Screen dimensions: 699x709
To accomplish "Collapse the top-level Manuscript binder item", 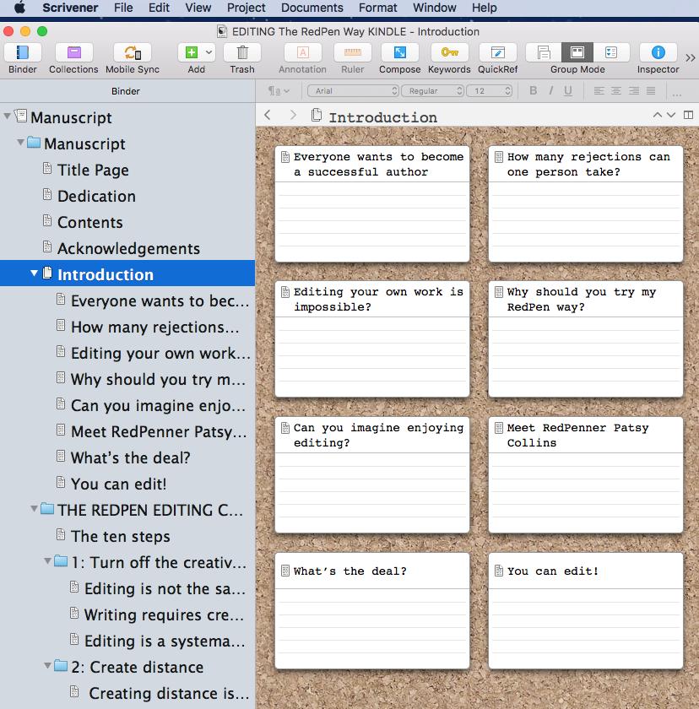I will point(7,116).
